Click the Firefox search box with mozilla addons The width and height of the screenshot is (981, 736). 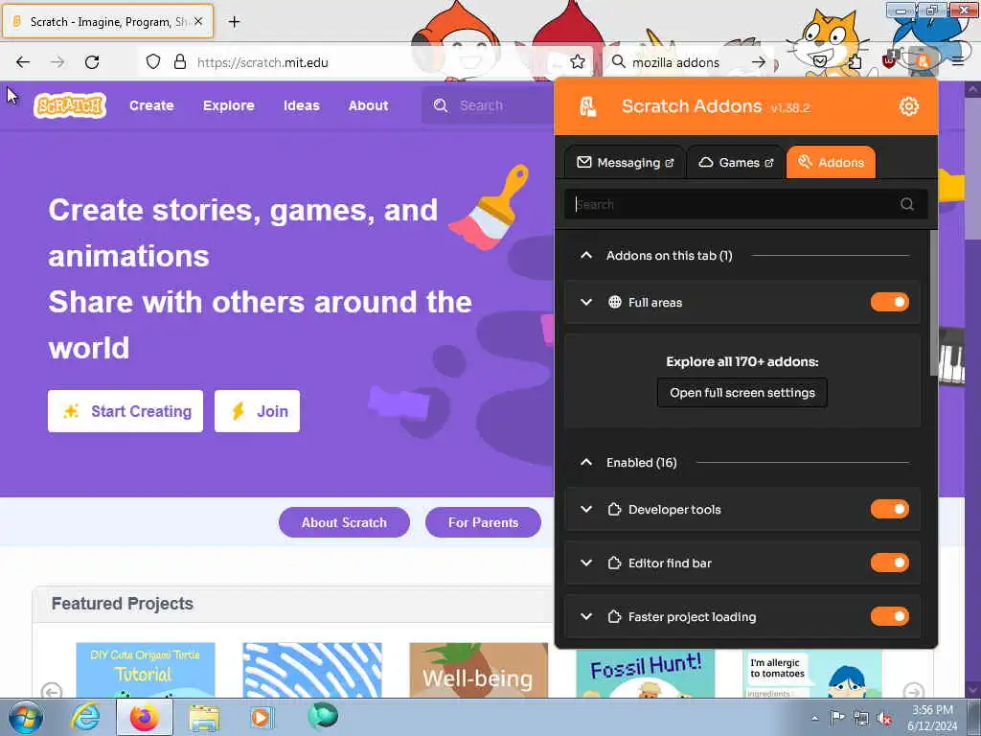[688, 62]
